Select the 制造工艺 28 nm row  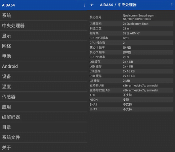(x=131, y=29)
